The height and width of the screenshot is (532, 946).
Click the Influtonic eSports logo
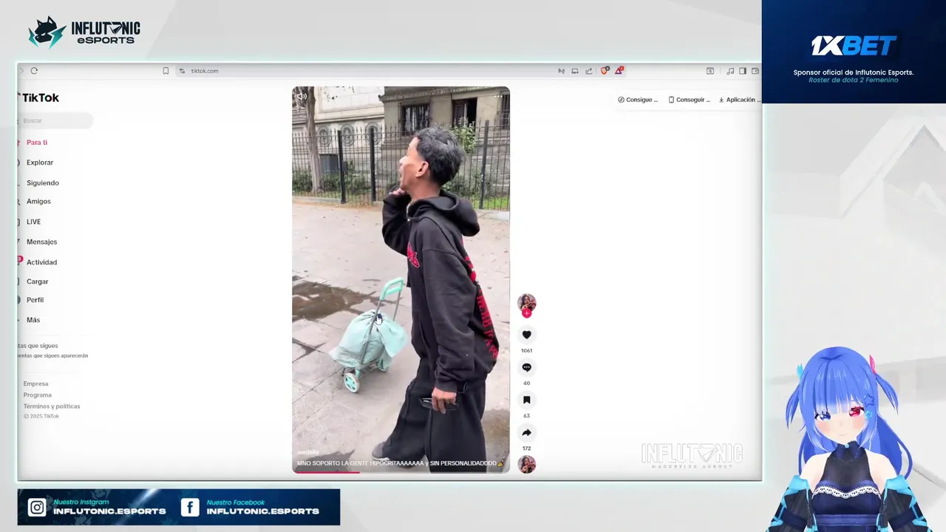[x=84, y=33]
